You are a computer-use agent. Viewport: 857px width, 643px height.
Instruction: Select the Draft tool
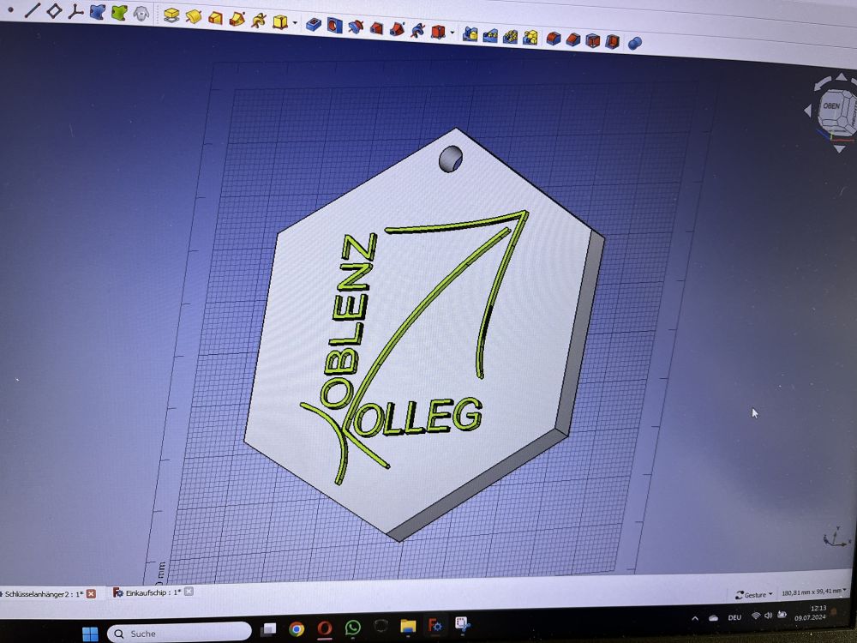593,41
